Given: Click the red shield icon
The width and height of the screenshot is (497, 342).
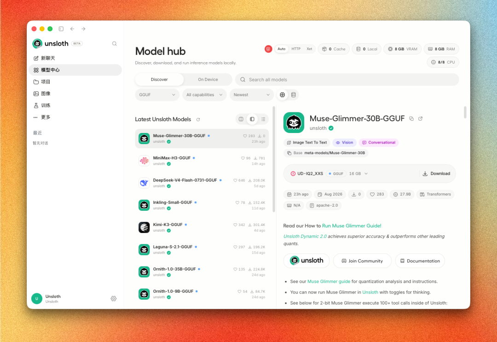Looking at the screenshot, I should 268,49.
